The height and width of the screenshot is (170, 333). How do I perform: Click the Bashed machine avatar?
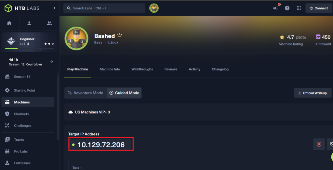(76, 38)
